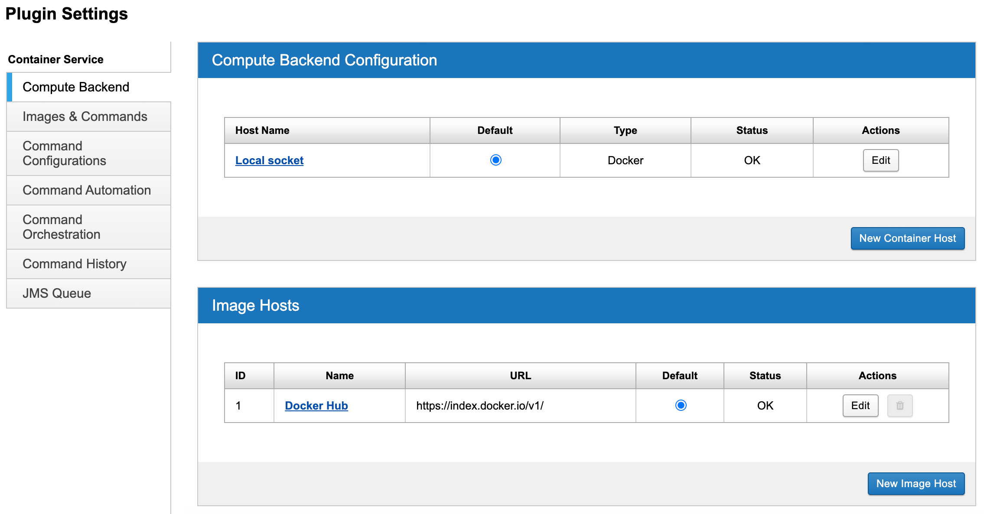Go to Command Automation settings

[x=87, y=190]
